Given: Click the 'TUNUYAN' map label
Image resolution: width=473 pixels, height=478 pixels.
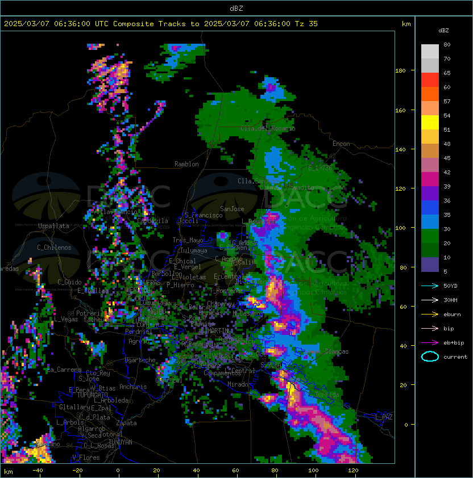Looking at the screenshot, I should pyautogui.click(x=121, y=442).
